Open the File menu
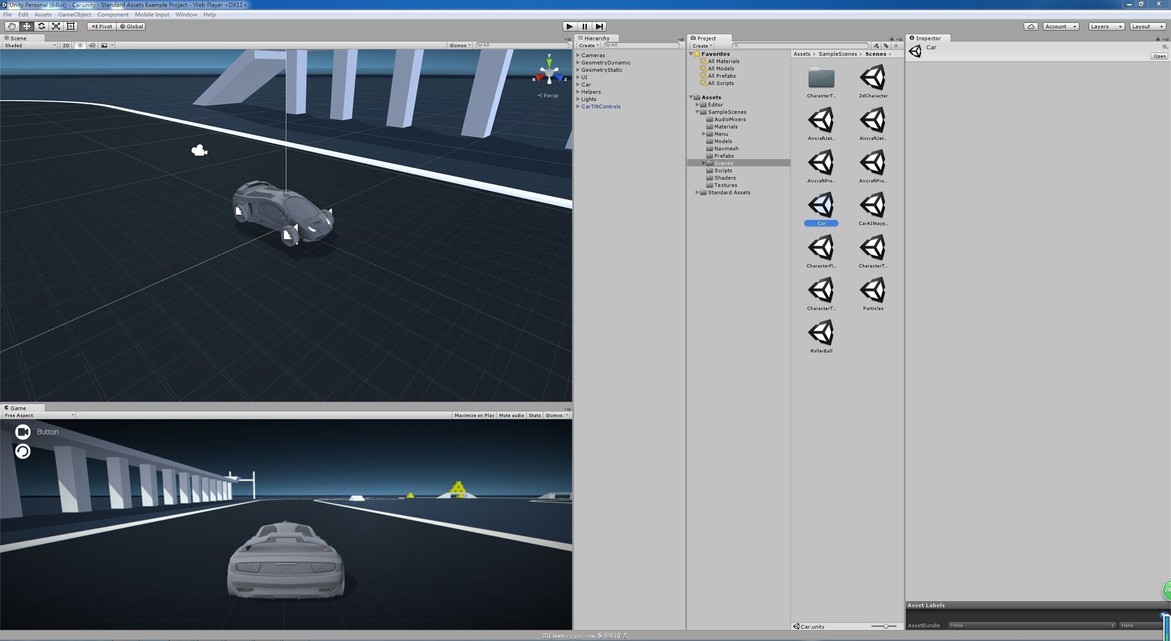Screen dimensions: 1171x641 pos(7,15)
